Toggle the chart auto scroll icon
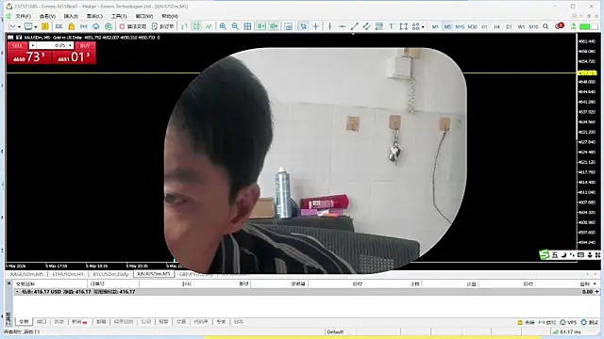The height and width of the screenshot is (339, 604). (x=261, y=26)
